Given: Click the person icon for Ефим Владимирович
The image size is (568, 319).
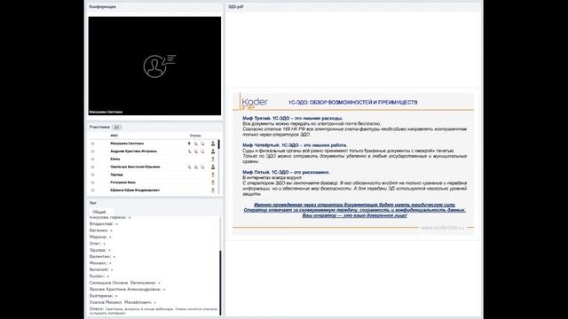Looking at the screenshot, I should (213, 191).
